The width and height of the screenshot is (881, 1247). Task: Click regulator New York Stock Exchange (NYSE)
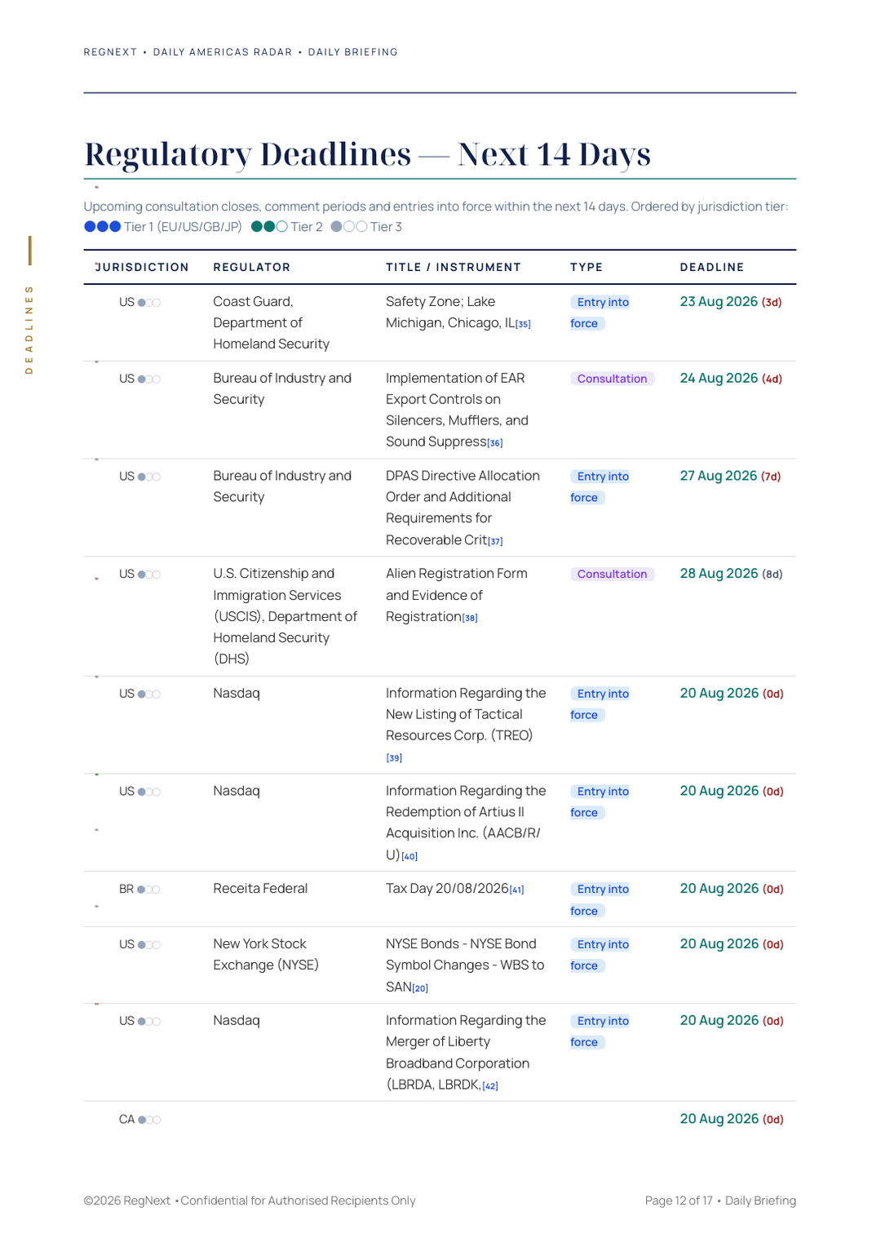266,954
